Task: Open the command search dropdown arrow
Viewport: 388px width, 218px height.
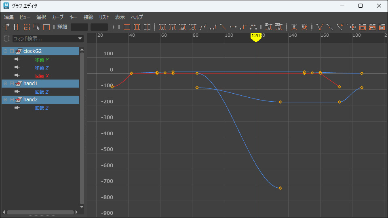Action: tap(80, 39)
